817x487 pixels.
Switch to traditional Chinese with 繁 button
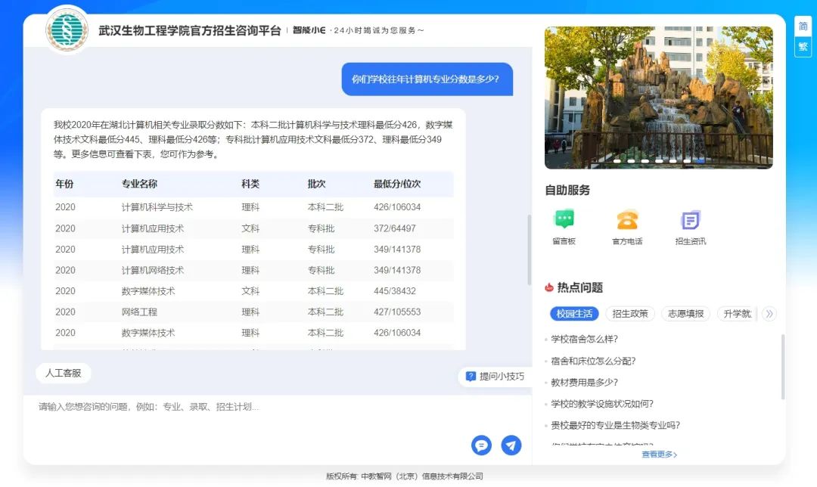tap(803, 47)
